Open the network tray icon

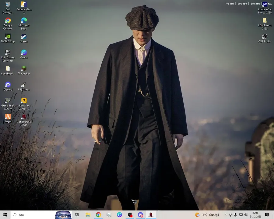(241, 215)
